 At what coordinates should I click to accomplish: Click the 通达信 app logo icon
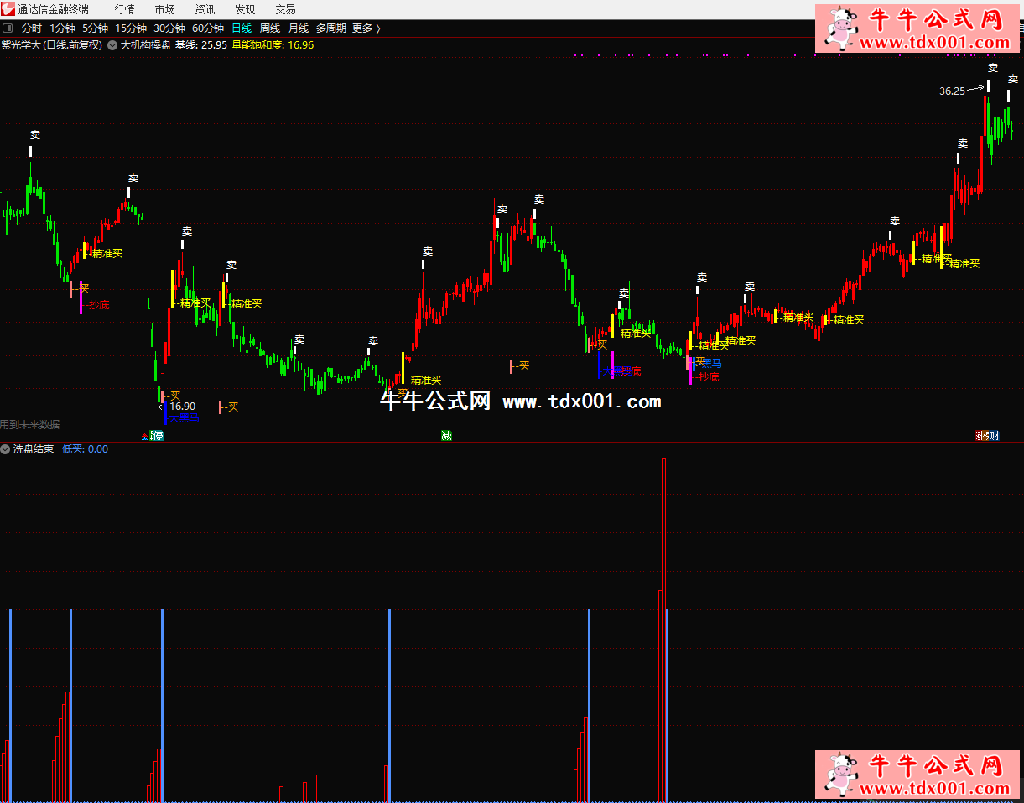(8, 9)
